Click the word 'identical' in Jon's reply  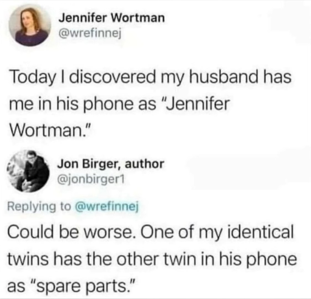261,232
